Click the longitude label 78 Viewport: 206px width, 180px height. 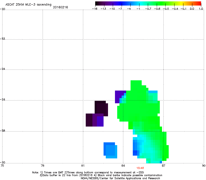[x=43, y=166]
